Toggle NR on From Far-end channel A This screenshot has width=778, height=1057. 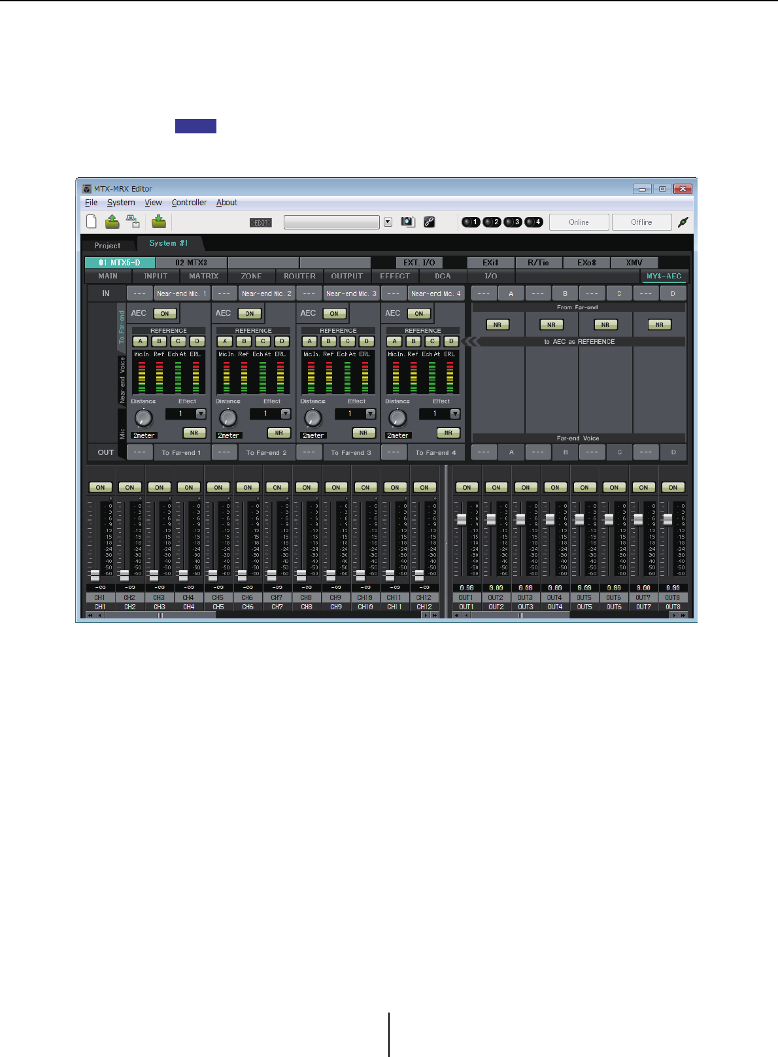[x=498, y=325]
